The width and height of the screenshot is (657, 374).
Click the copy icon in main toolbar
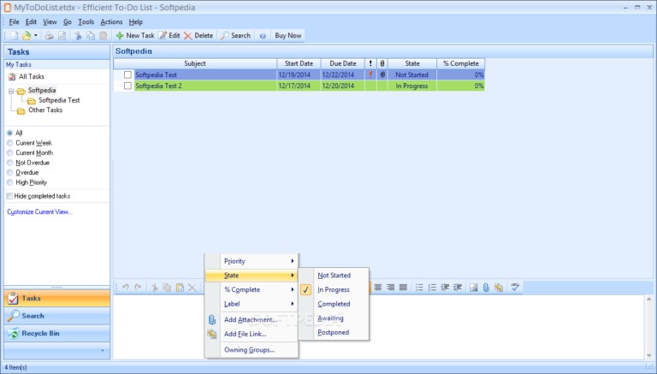(91, 36)
